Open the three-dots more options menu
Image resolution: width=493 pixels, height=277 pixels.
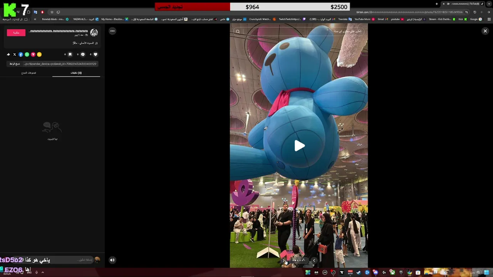pyautogui.click(x=112, y=31)
